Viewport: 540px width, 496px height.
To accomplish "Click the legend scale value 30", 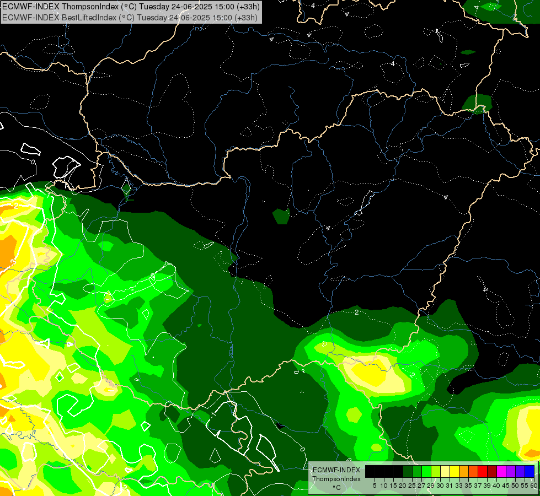I will pos(440,486).
